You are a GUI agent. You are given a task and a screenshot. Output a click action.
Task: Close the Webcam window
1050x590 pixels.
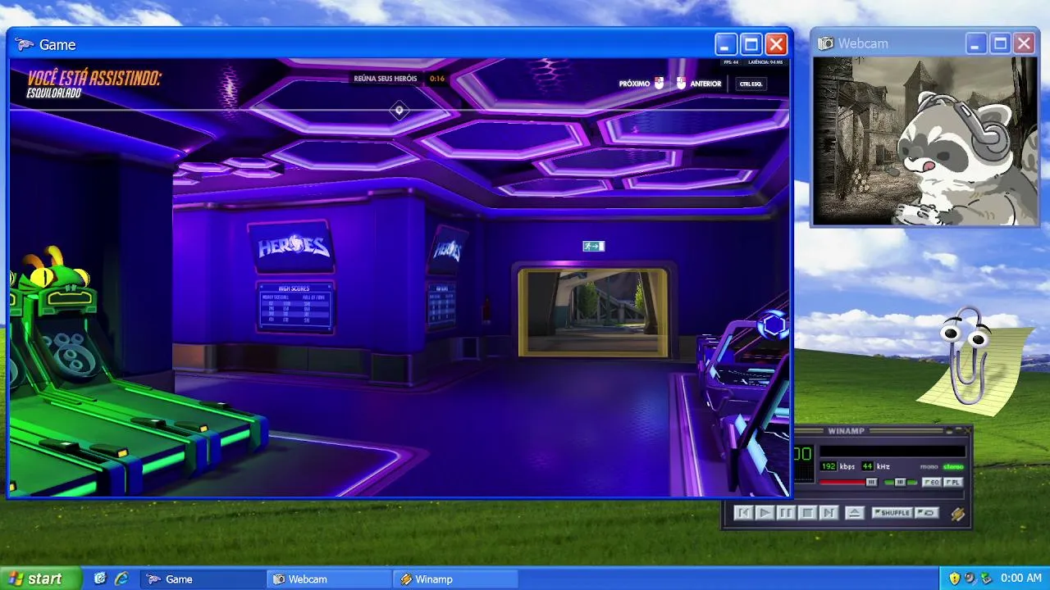pyautogui.click(x=1024, y=43)
